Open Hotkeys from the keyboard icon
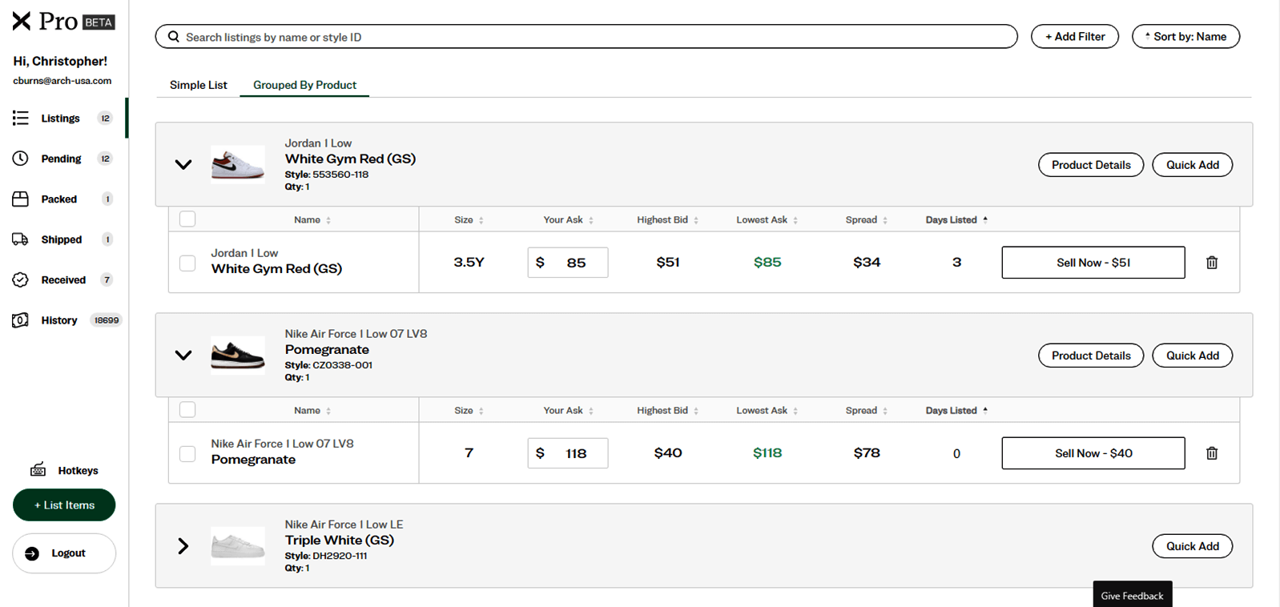 pyautogui.click(x=38, y=470)
